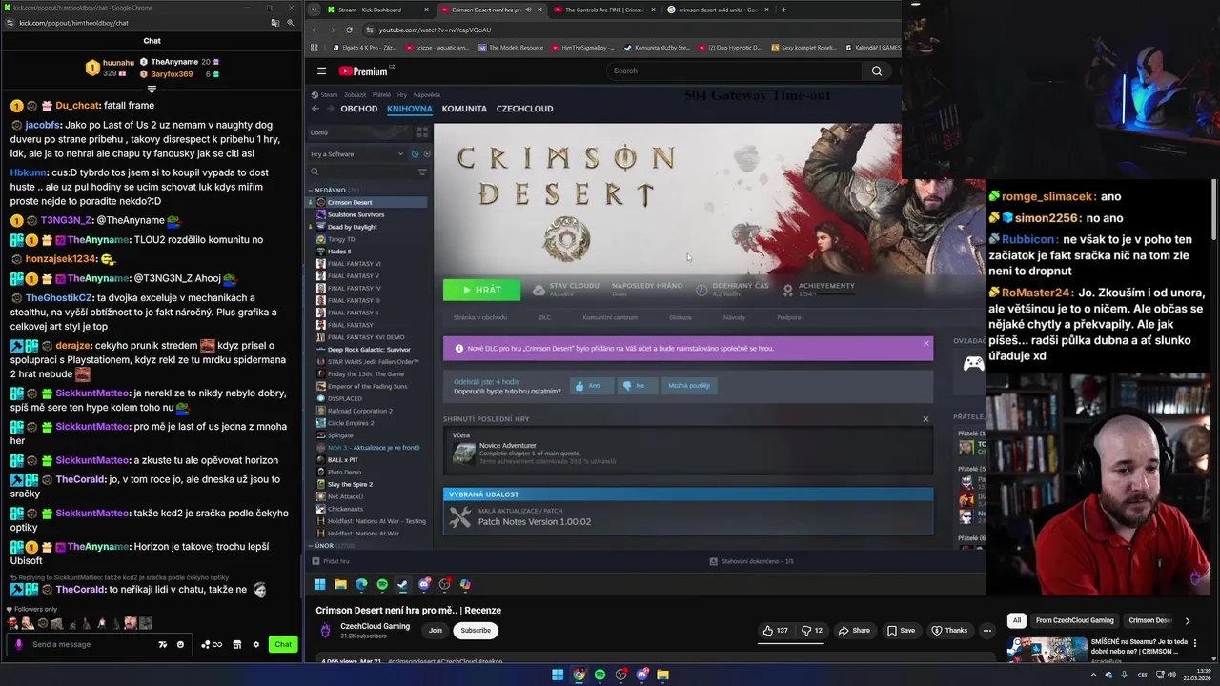Open a new Chrome tab with the plus button
The width and height of the screenshot is (1220, 686).
(x=783, y=10)
